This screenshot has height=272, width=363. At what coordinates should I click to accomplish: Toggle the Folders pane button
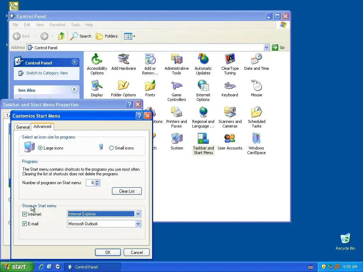[107, 36]
